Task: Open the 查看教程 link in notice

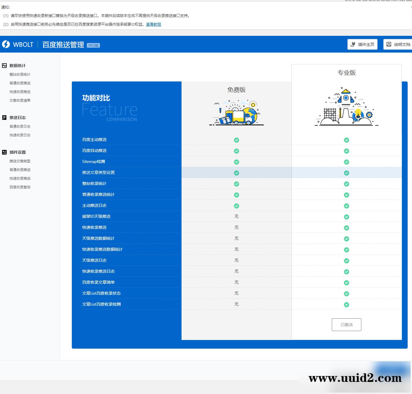Action: (x=153, y=24)
